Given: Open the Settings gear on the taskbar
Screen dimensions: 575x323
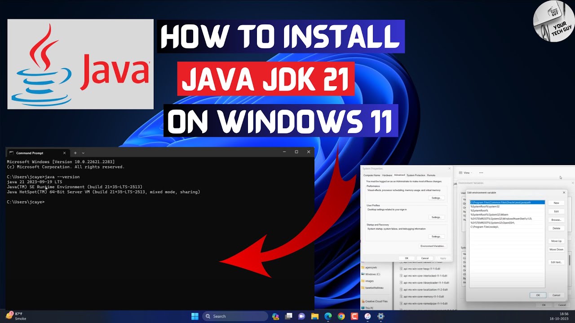Looking at the screenshot, I should [380, 316].
